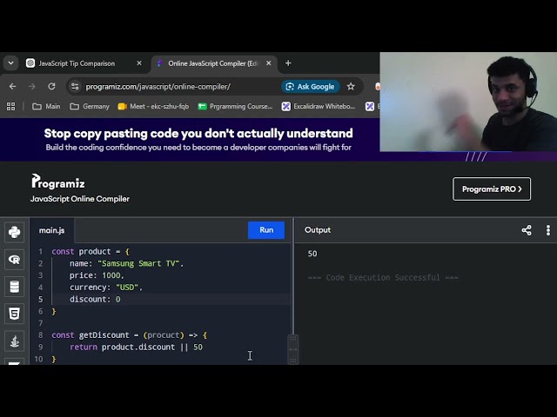
Task: Click the Ask Google button
Action: click(x=311, y=87)
